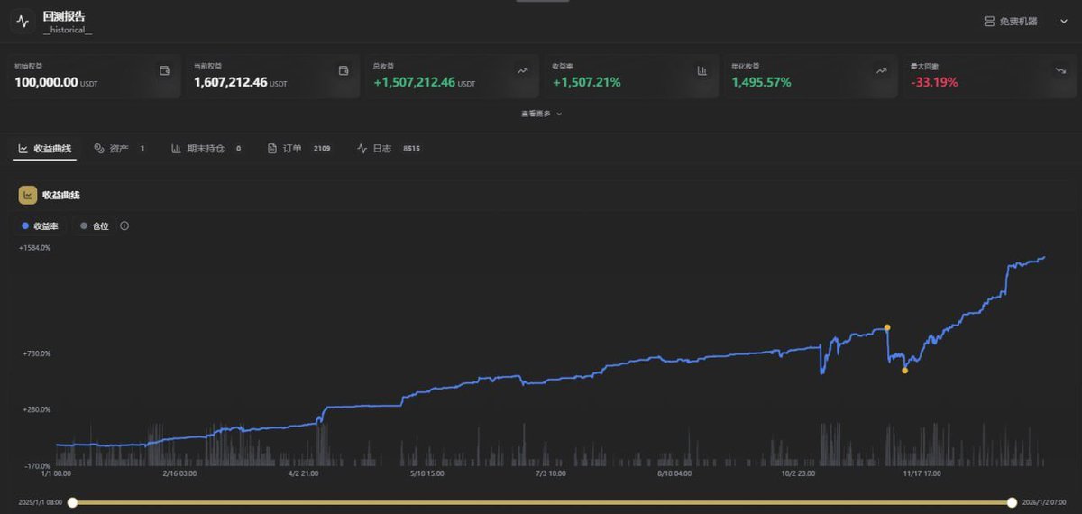Expand the 查看更多 statistics section
This screenshot has width=1082, height=514.
coord(541,114)
